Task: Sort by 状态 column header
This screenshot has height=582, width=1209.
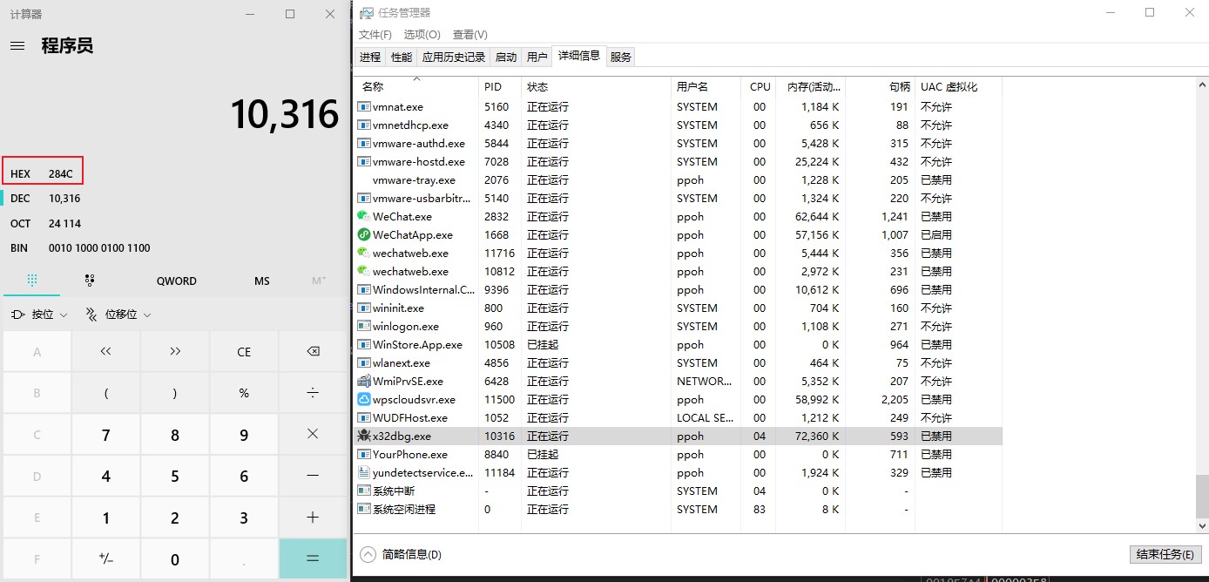Action: click(x=596, y=86)
